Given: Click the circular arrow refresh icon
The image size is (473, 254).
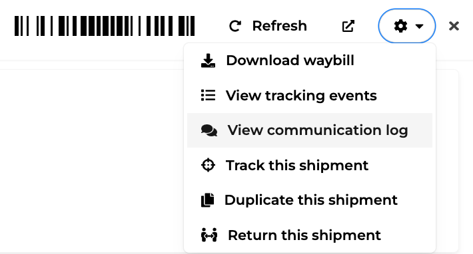Looking at the screenshot, I should [235, 26].
